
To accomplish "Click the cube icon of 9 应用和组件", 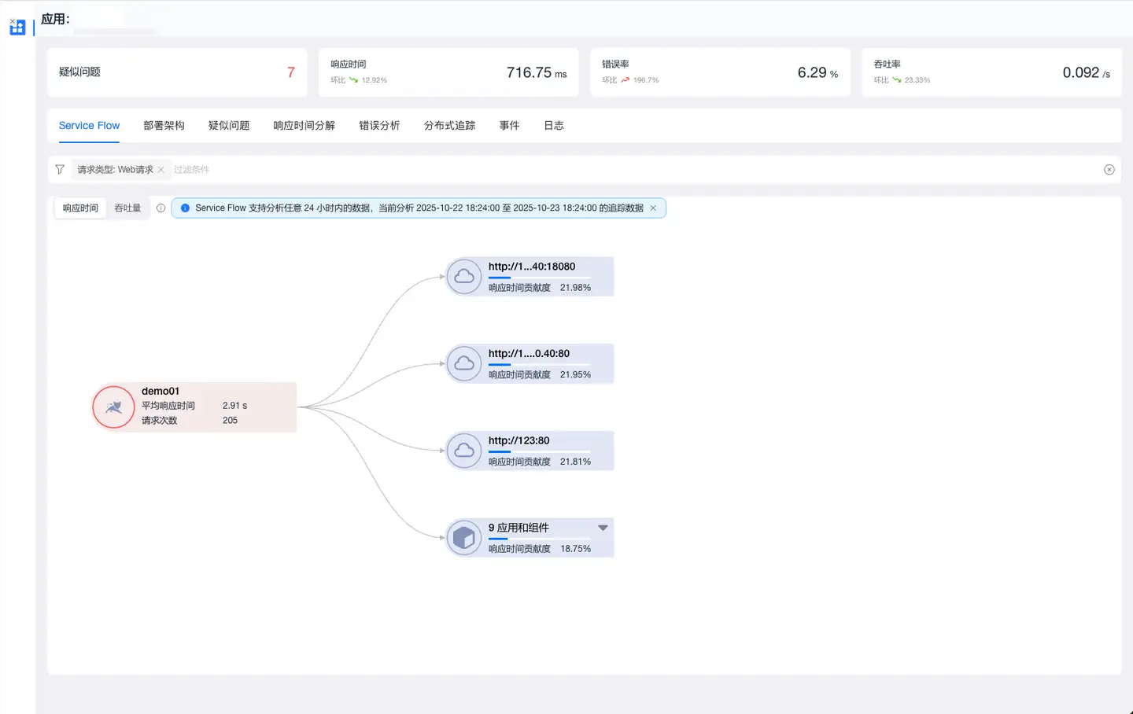I will 464,538.
